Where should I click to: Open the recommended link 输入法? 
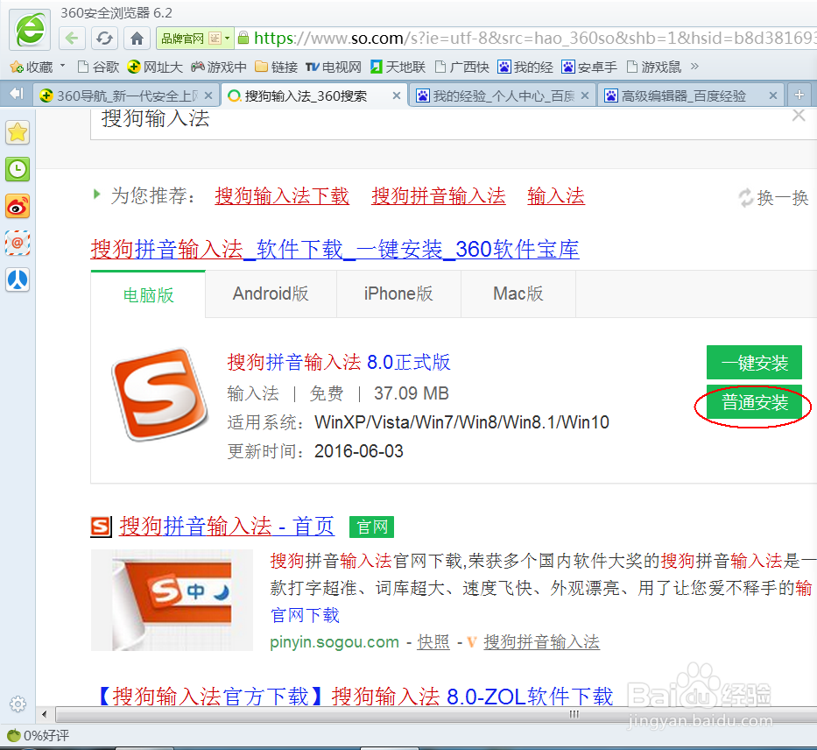556,196
